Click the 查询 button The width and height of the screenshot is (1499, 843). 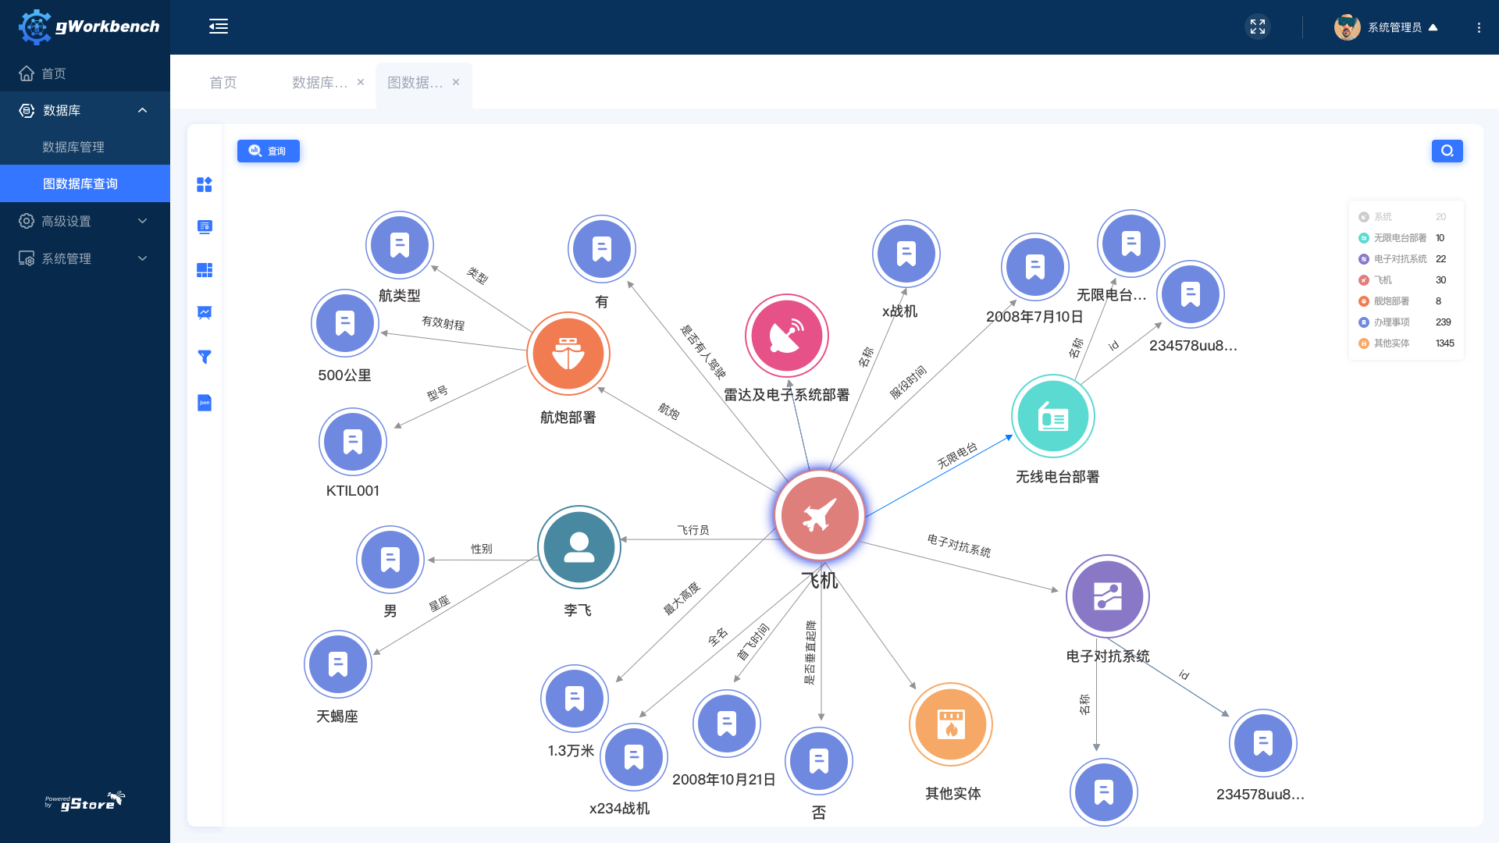pos(268,151)
